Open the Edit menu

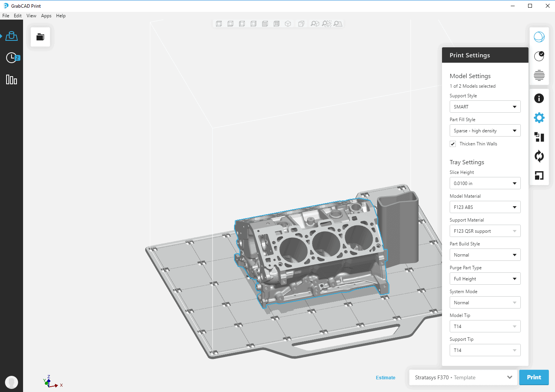[18, 16]
